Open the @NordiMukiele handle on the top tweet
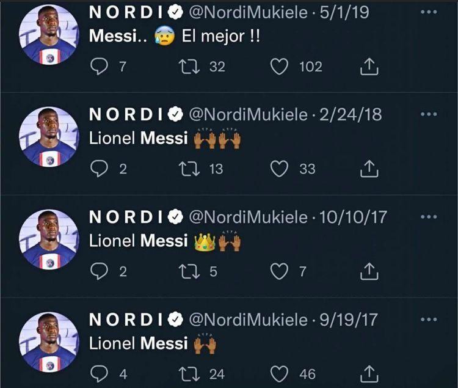Screen dimensions: 458x388 (x=249, y=12)
